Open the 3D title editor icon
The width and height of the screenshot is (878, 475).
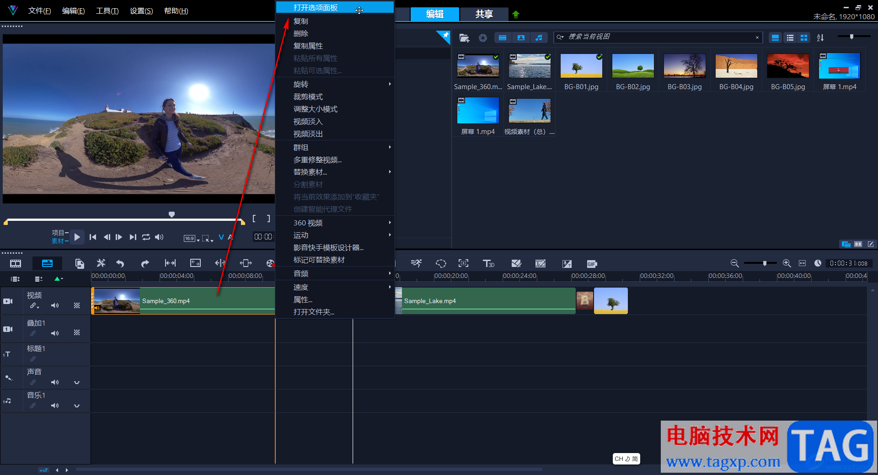488,263
